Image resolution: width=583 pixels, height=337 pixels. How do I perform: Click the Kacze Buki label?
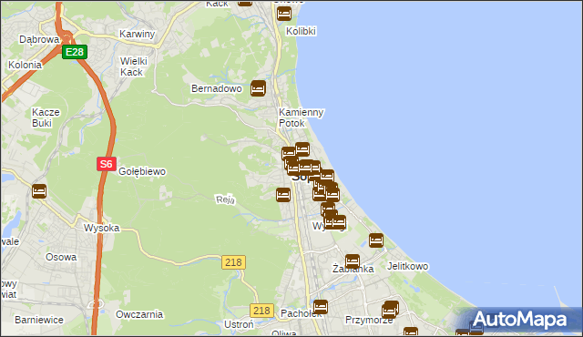click(46, 117)
